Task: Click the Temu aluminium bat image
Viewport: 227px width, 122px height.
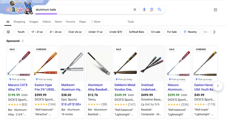Action: pyautogui.click(x=99, y=63)
